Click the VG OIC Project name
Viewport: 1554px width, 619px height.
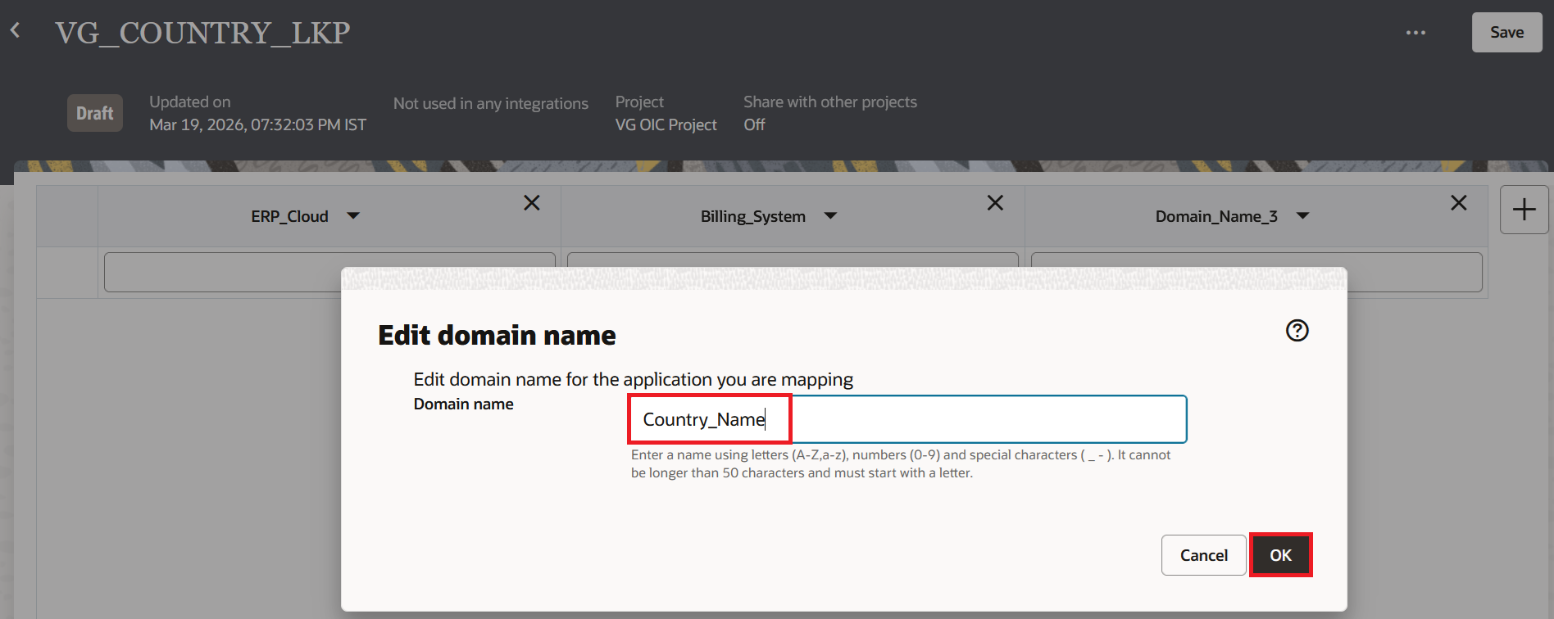[666, 124]
